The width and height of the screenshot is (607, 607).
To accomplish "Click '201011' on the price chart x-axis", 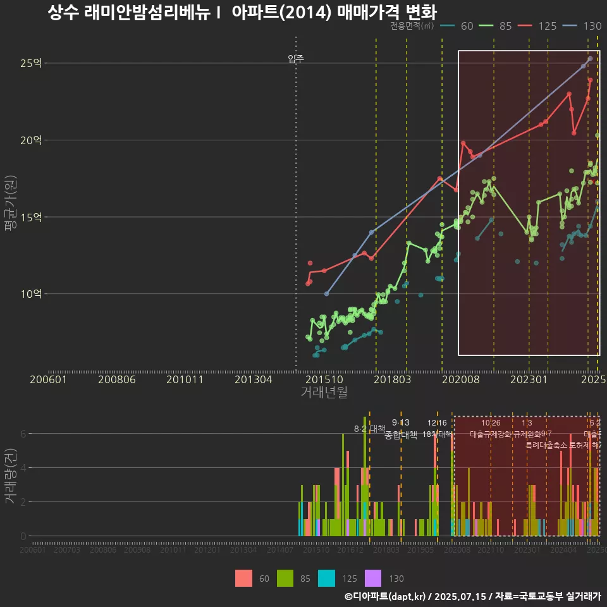I will [x=185, y=379].
